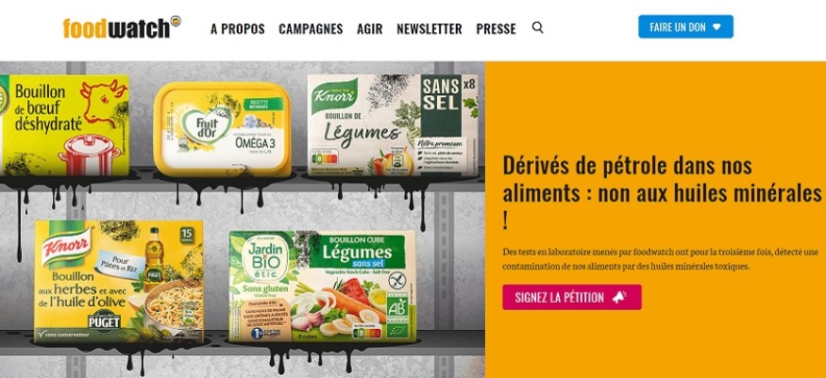Open the search magnifier icon
The height and width of the screenshot is (378, 826).
(x=537, y=27)
